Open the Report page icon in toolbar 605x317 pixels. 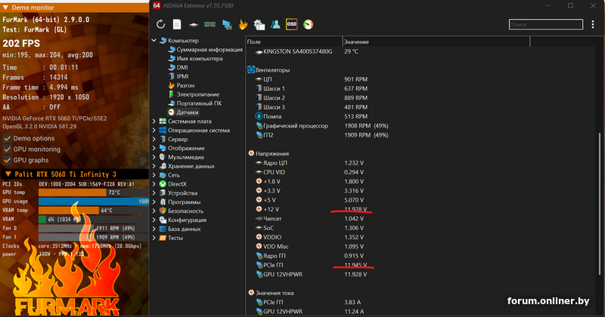[177, 24]
